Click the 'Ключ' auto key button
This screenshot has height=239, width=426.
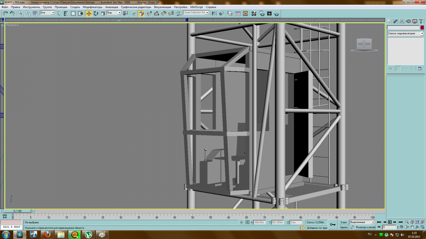[344, 222]
